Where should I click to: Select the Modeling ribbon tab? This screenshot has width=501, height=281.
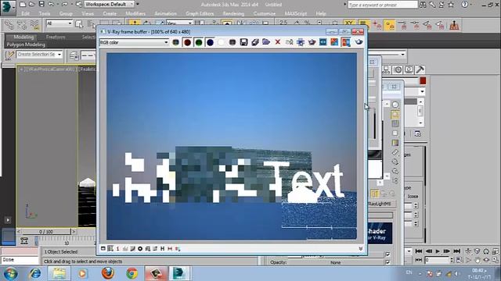coord(23,37)
